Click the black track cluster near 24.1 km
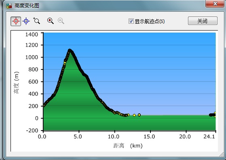Screen dimensions: 226x160 pyautogui.click(x=212, y=115)
